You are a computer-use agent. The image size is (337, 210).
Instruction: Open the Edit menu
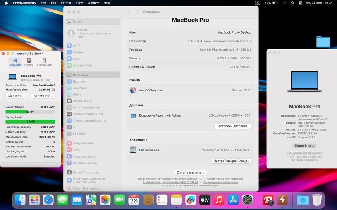(x=53, y=3)
